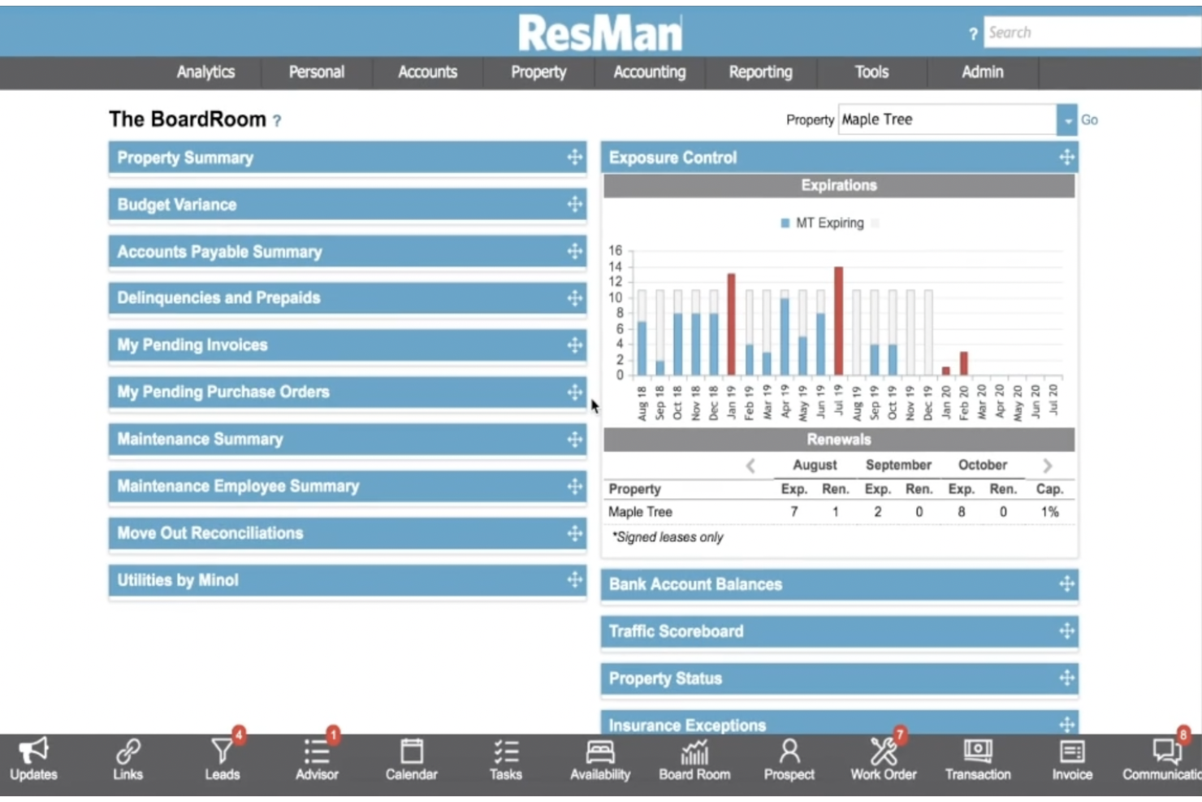The width and height of the screenshot is (1202, 802).
Task: Click the October column heading in Renewals
Action: point(983,466)
